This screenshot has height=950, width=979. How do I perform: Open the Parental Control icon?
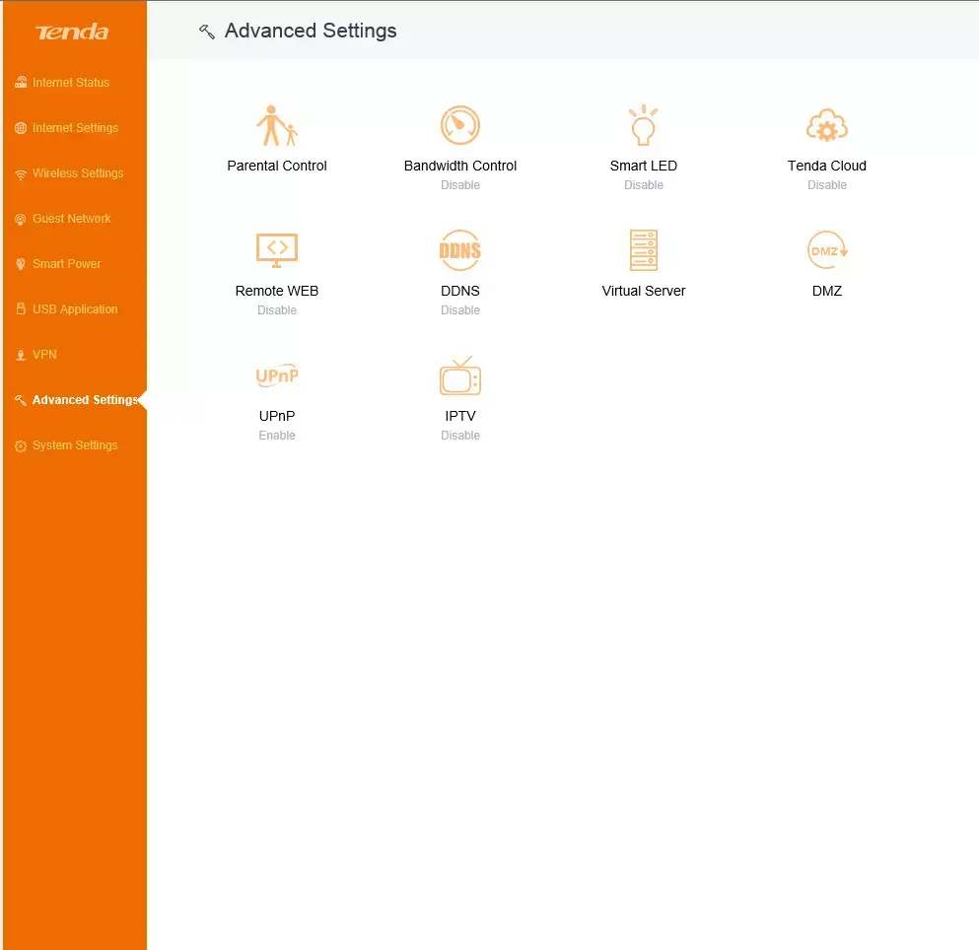[x=277, y=125]
